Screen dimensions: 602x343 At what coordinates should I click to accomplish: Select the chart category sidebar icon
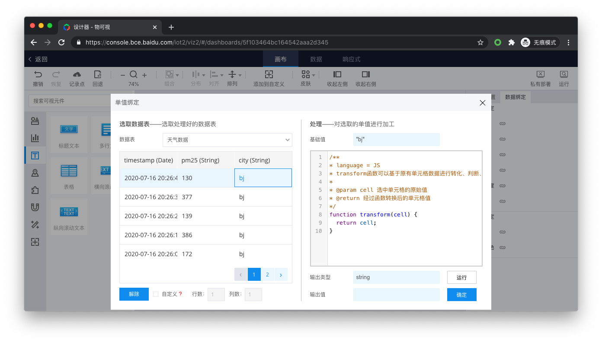pos(35,138)
